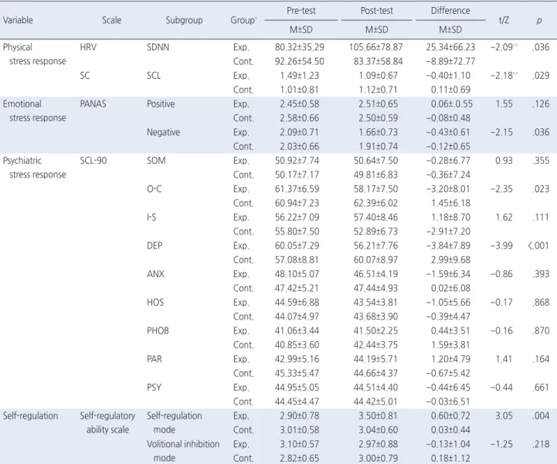Viewport: 557px width, 464px height.
Task: Select the 'PHOB' subgroup cell
Action: pos(158,331)
